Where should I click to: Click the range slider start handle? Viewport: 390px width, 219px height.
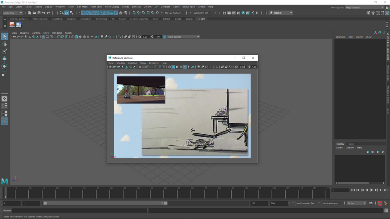[x=45, y=203]
